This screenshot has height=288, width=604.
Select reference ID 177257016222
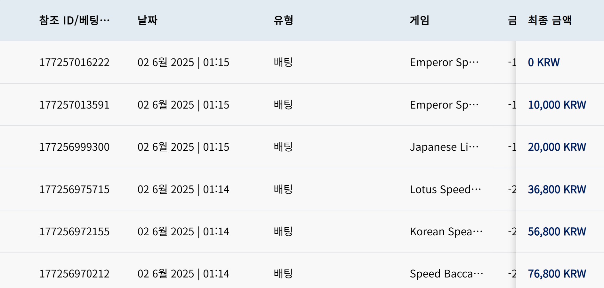point(74,62)
